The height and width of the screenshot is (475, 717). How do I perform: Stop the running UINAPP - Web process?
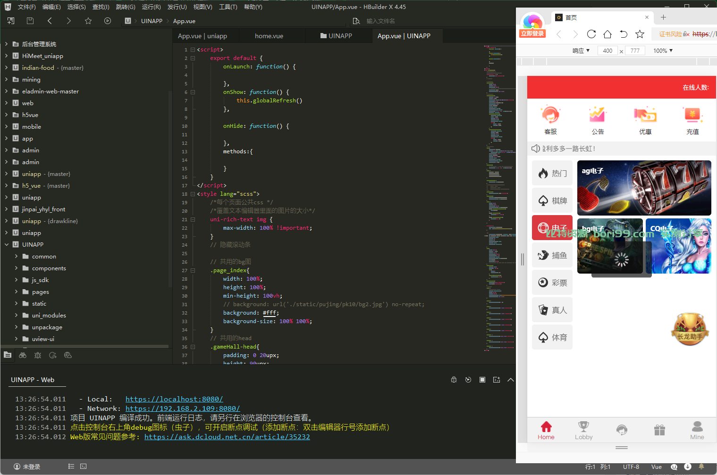482,380
